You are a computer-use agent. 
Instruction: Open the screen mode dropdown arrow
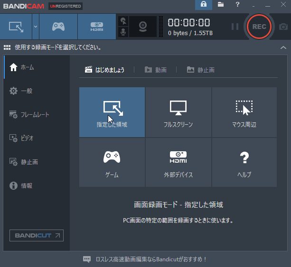pos(36,27)
